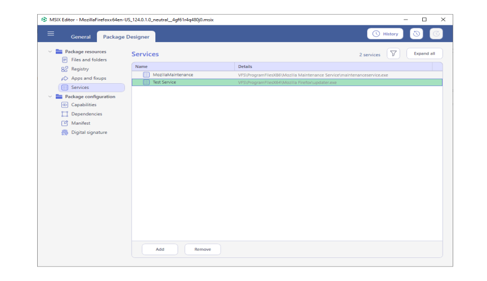Open the Dependencies section

point(87,114)
